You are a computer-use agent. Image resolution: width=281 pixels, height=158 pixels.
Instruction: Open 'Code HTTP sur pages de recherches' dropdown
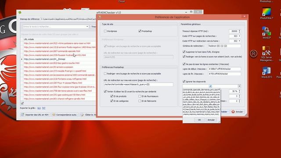pyautogui.click(x=239, y=36)
